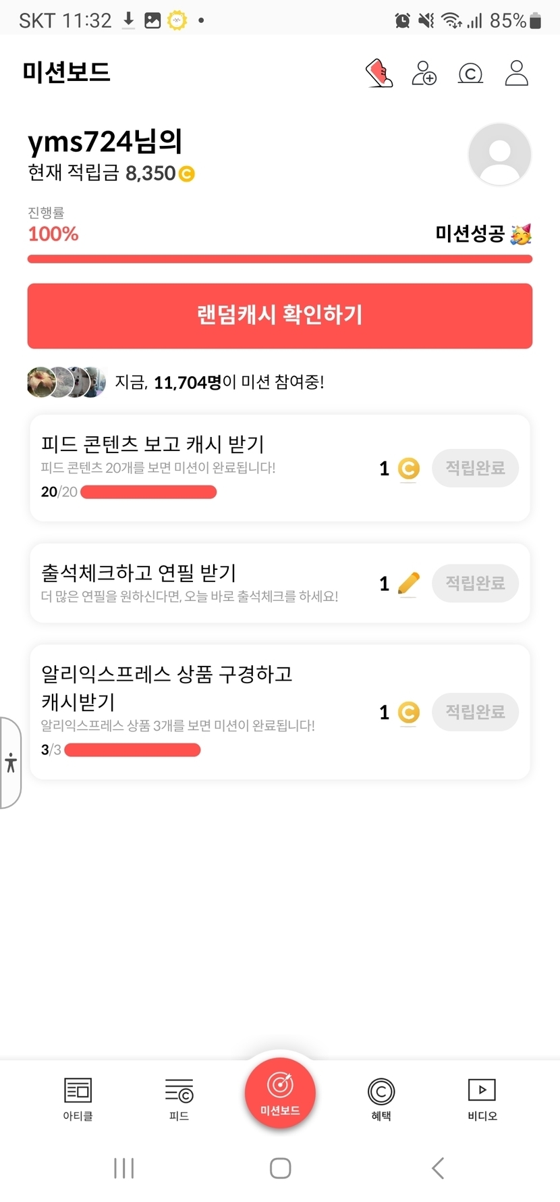Open the 아티클 tab
The image size is (560, 1202).
pos(78,1099)
